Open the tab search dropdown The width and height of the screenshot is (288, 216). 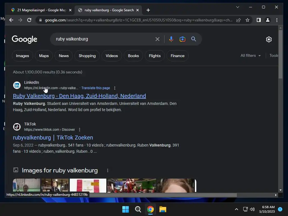238,7
